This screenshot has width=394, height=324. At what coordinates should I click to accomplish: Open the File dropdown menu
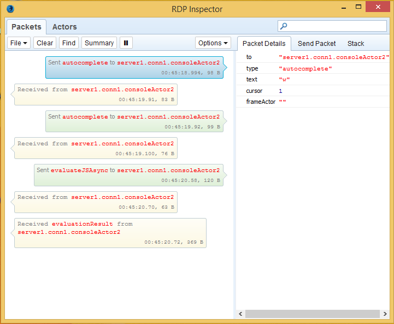coord(19,43)
